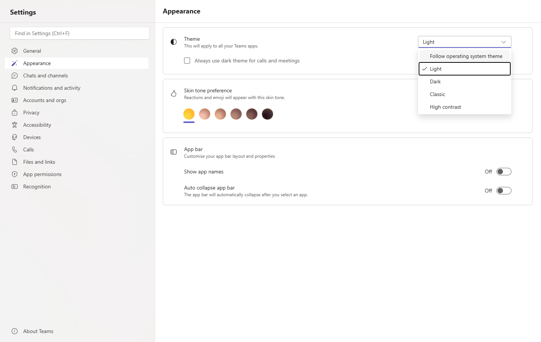Select the medium-dark skin tone swatch
Viewport: 541px width, 342px height.
click(252, 114)
